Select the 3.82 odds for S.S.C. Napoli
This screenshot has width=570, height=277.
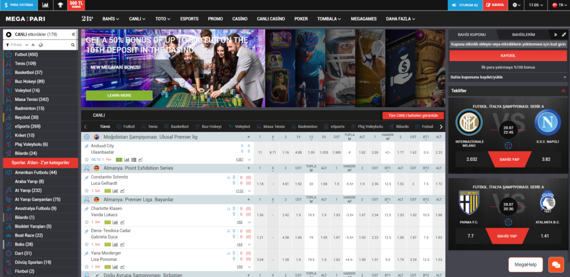point(546,159)
